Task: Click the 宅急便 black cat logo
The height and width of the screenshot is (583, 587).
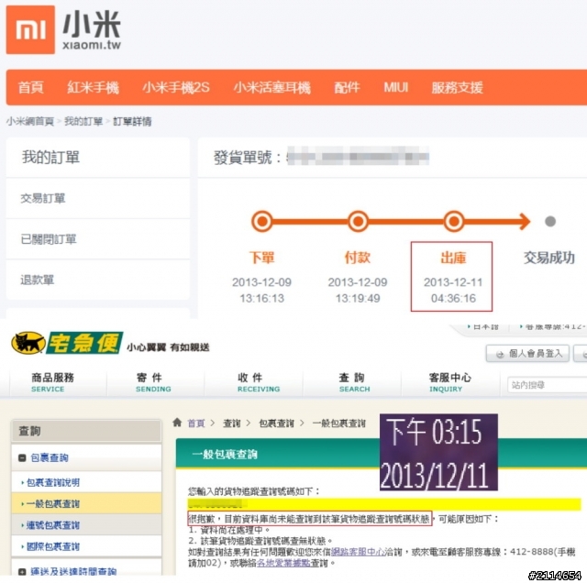Action: point(67,343)
